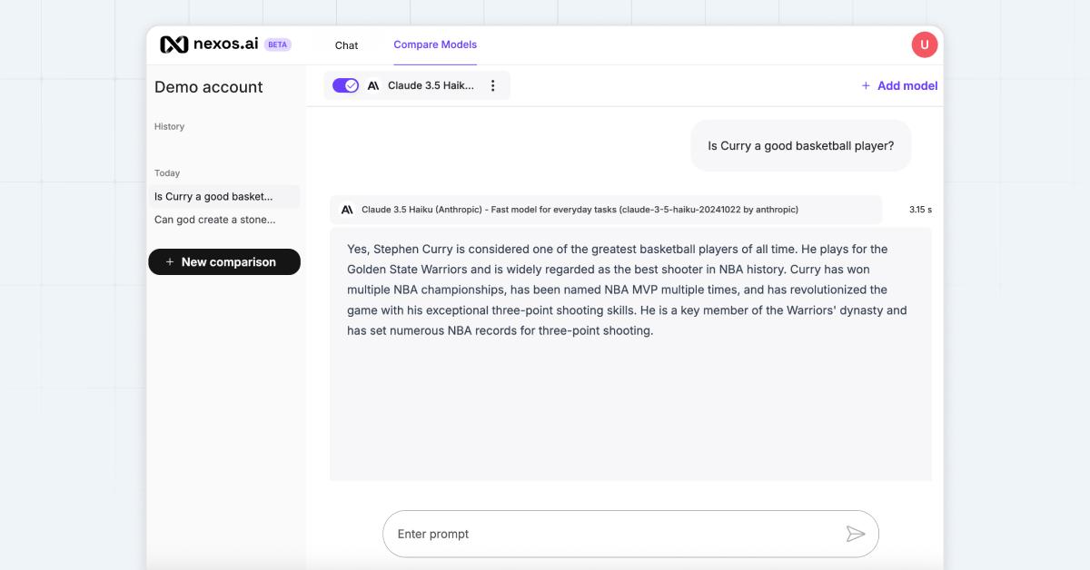Switch to the Chat tab

click(346, 45)
